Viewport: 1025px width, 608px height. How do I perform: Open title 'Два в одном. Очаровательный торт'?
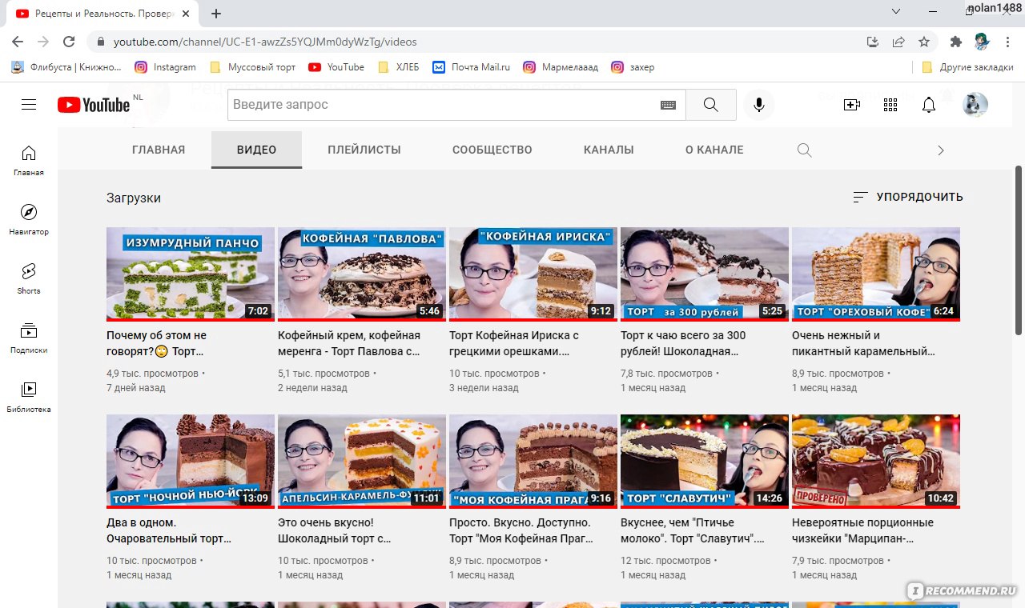pos(169,530)
